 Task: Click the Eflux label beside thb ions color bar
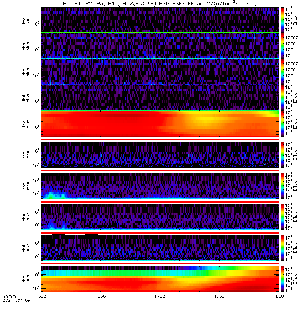(x=295, y=186)
